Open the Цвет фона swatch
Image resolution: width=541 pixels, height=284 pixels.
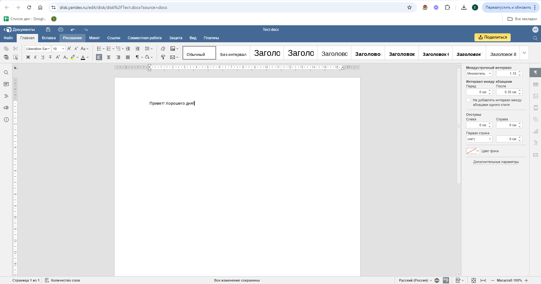(x=473, y=151)
